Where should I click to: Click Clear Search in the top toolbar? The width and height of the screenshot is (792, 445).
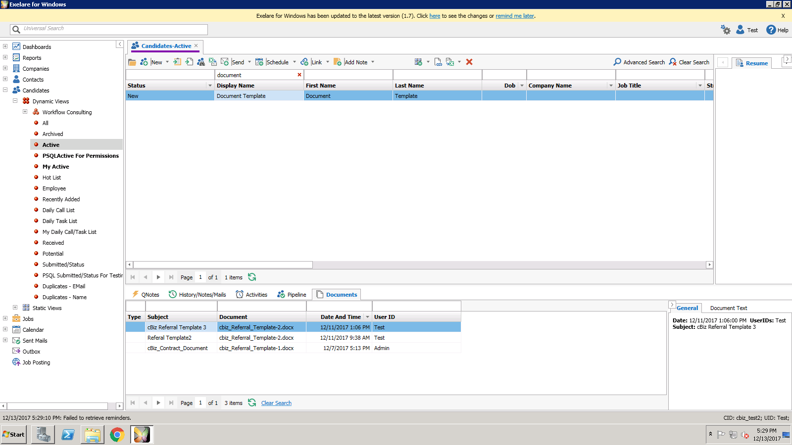coord(689,62)
